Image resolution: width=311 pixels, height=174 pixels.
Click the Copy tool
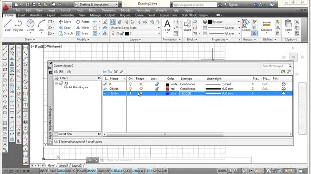point(65,28)
